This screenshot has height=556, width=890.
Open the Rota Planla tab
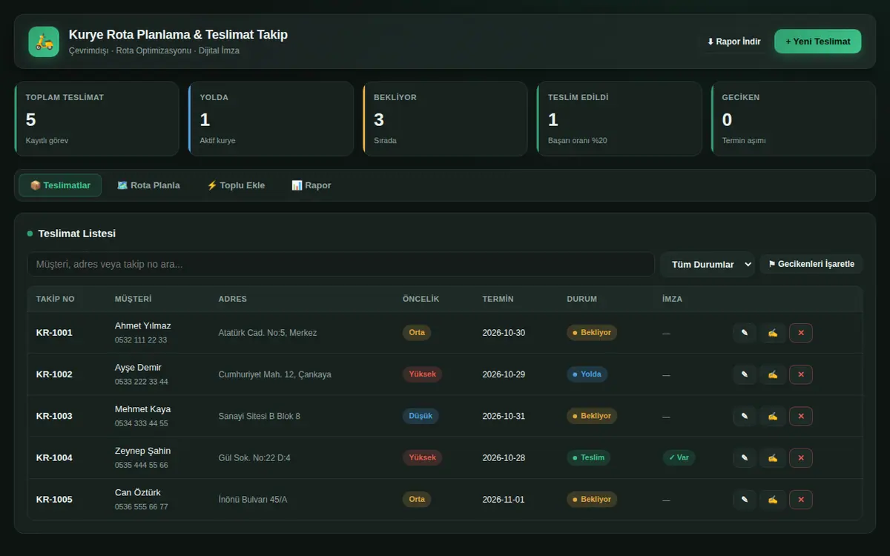148,185
